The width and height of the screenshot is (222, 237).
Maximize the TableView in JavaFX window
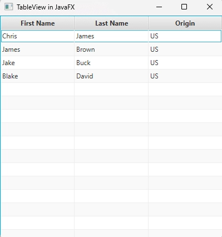coord(184,7)
